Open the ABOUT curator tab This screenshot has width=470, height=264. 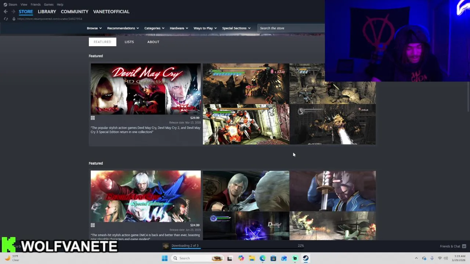tap(153, 42)
